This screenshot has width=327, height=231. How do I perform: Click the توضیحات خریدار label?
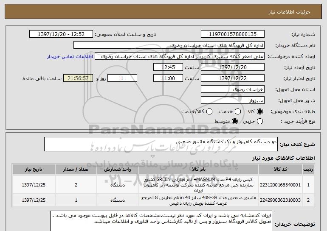pos(295,224)
